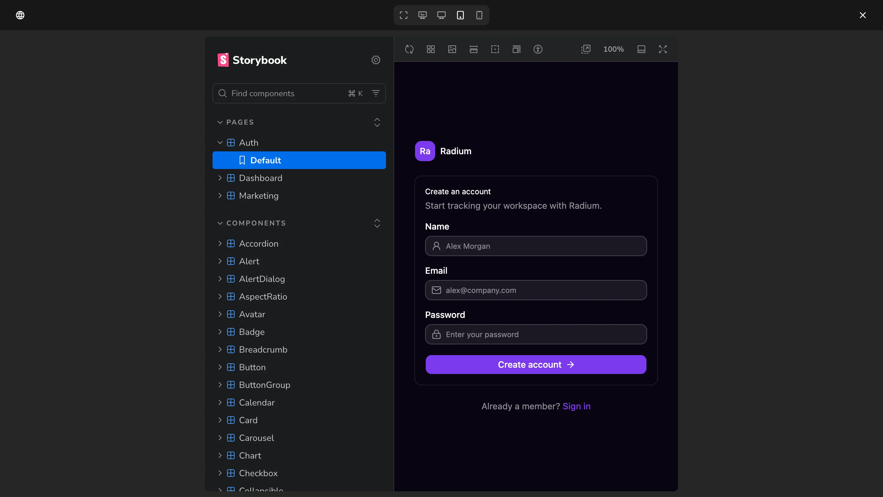Enter fullscreen with expand arrows icon

coord(663,50)
